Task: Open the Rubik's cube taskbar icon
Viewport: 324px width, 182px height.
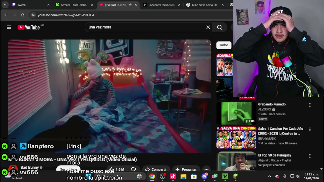Action: 139,176
